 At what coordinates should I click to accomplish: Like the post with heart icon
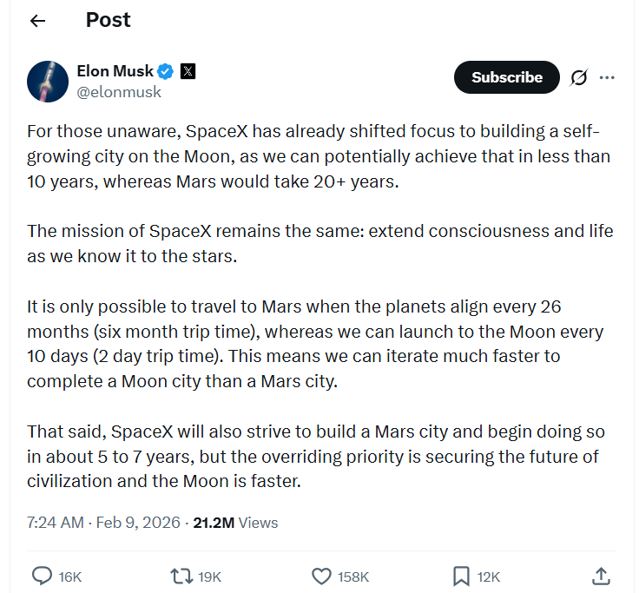pos(321,576)
